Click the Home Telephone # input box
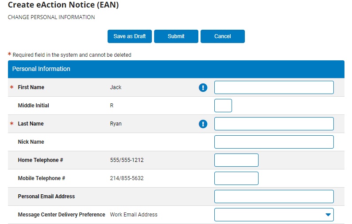This screenshot has width=352, height=224. pos(236,160)
